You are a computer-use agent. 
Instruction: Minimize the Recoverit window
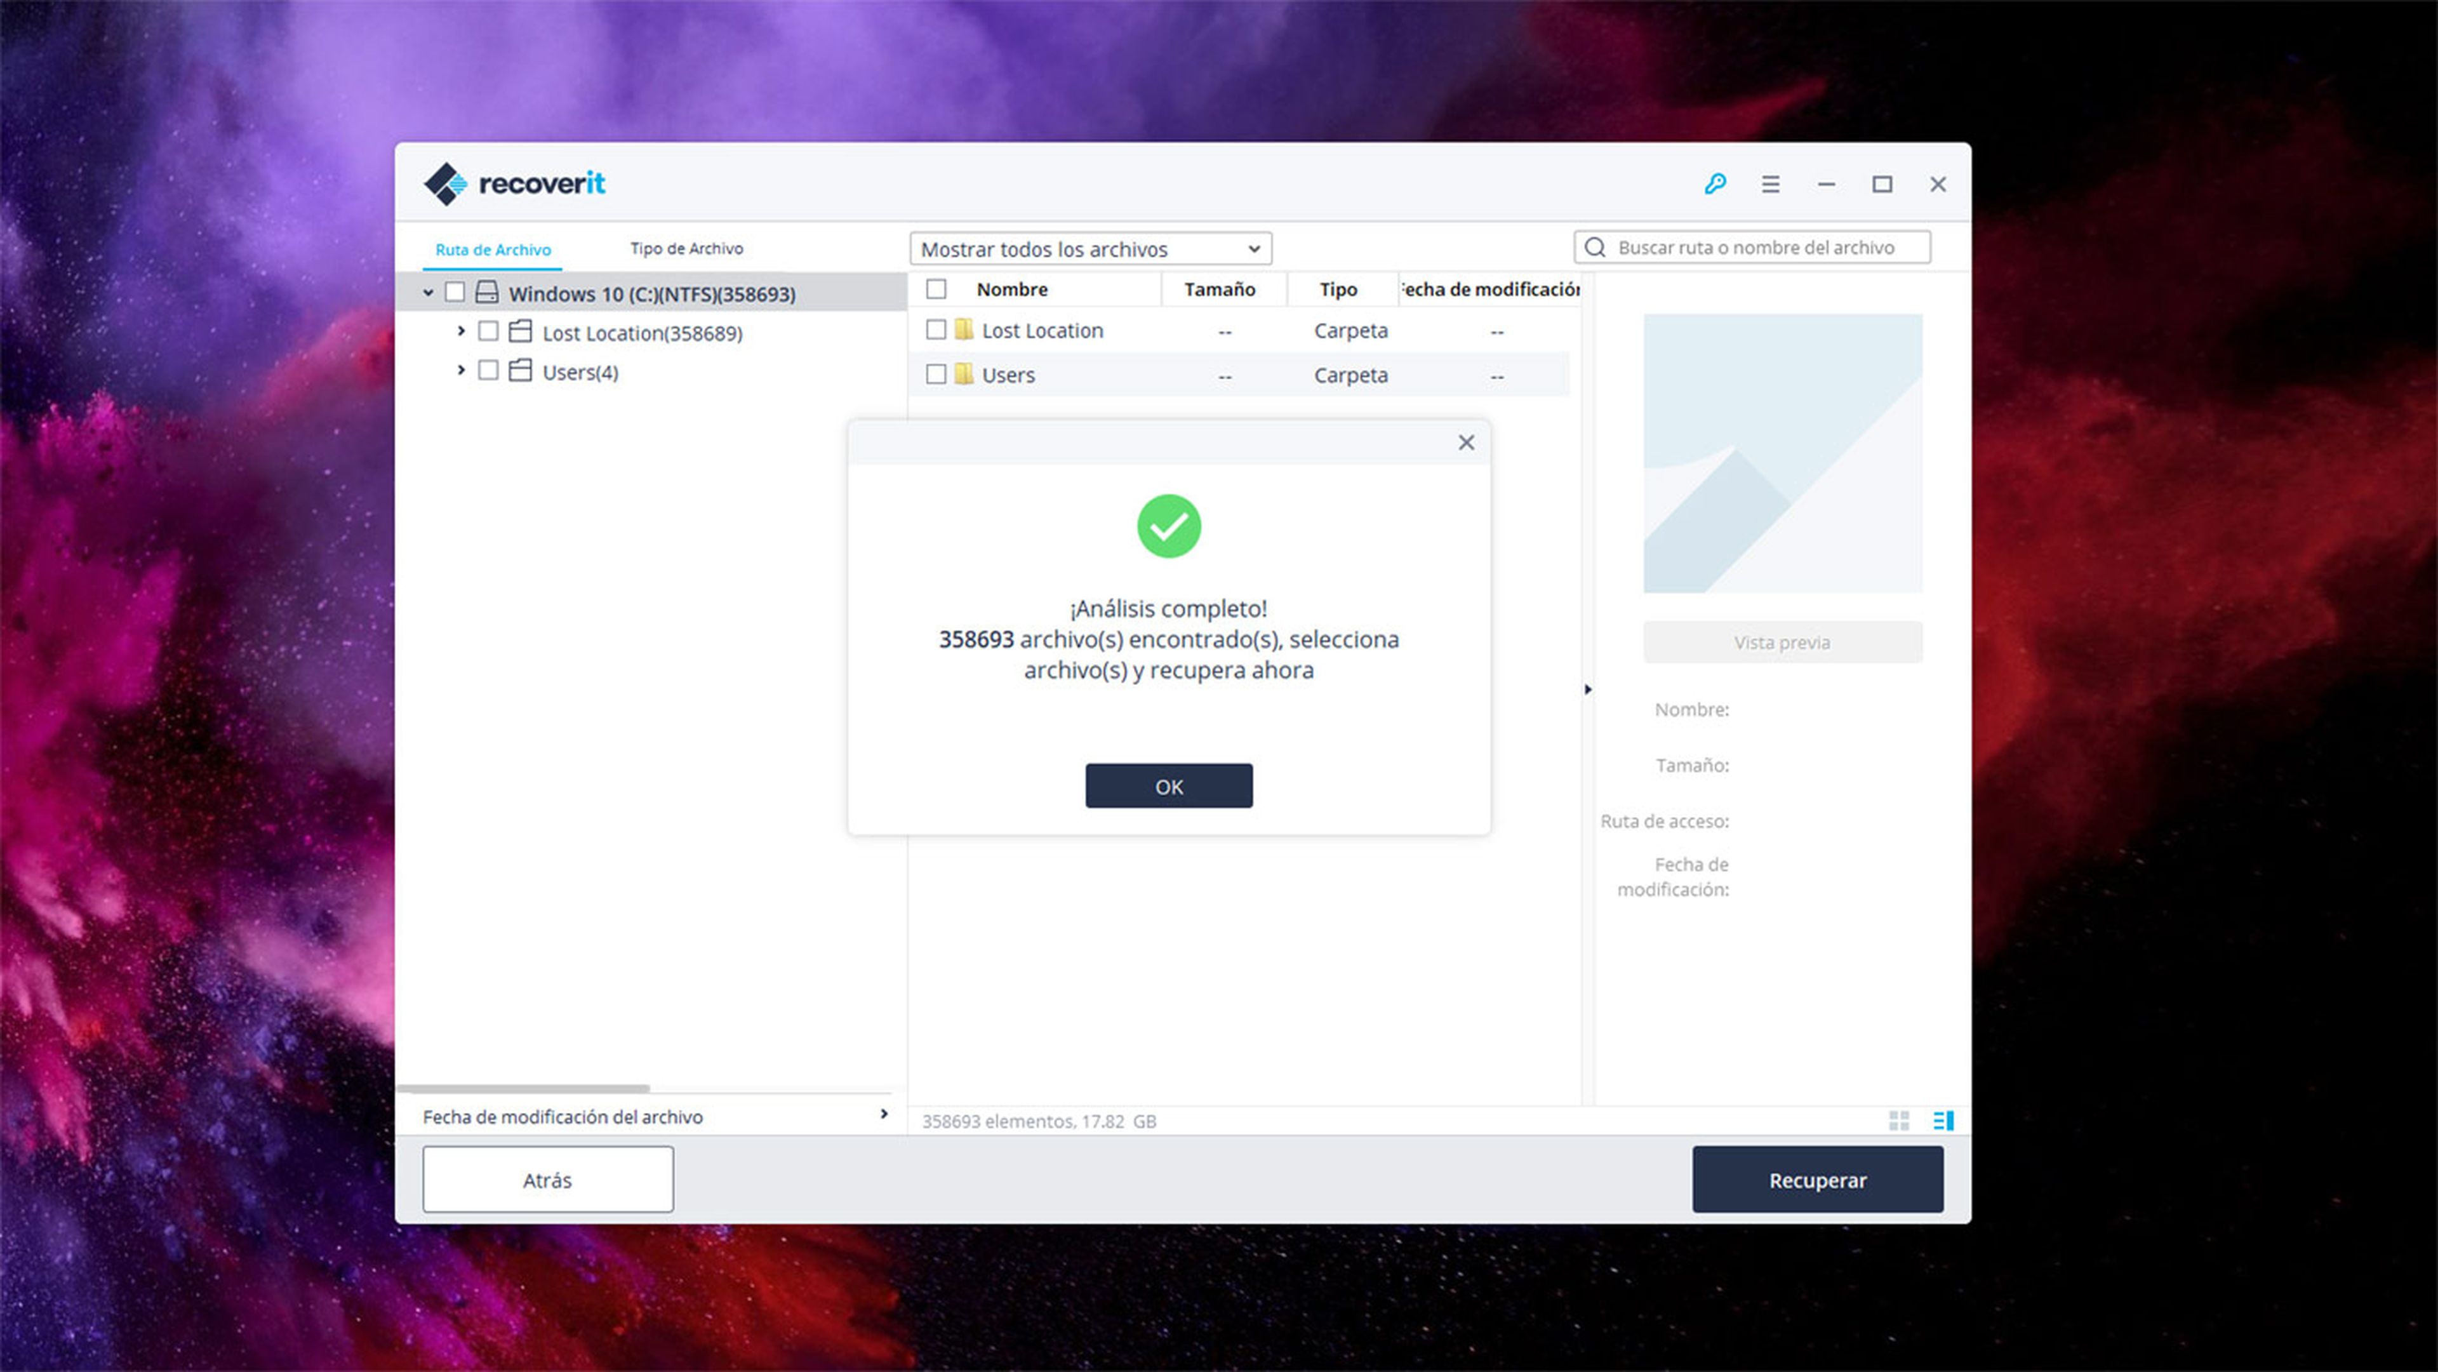coord(1827,183)
